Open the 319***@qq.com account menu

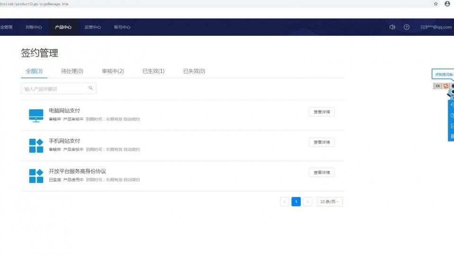click(435, 27)
